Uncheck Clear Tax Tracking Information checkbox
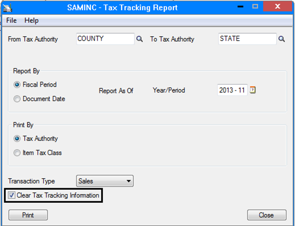Viewport: 295px width, 226px height. click(x=12, y=196)
